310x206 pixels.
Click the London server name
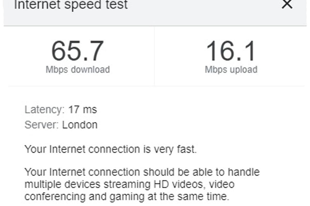click(x=80, y=125)
